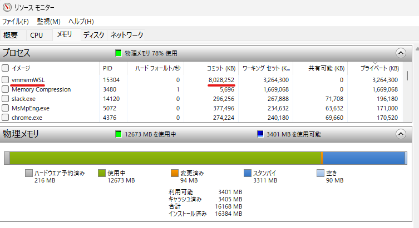The width and height of the screenshot is (419, 228).
Task: Open the 監視(M) menu
Action: pos(48,21)
